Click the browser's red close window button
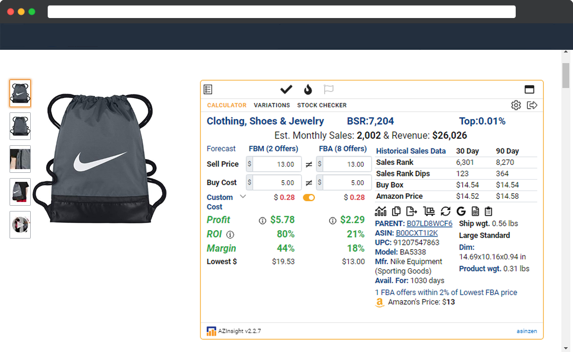This screenshot has width=573, height=352. coord(11,12)
